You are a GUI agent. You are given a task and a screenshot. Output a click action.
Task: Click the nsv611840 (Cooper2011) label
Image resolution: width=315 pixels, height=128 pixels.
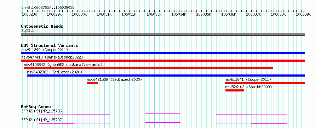pyautogui.click(x=45, y=50)
